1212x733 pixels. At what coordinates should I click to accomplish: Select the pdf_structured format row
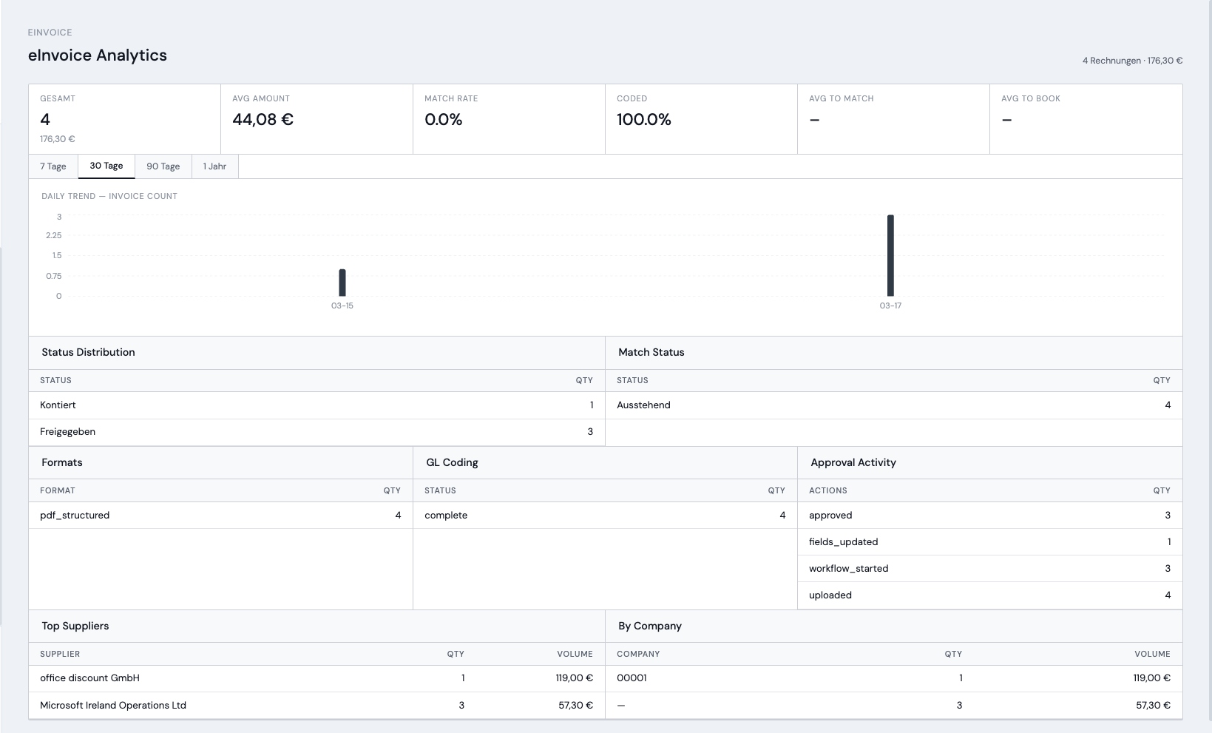[220, 516]
